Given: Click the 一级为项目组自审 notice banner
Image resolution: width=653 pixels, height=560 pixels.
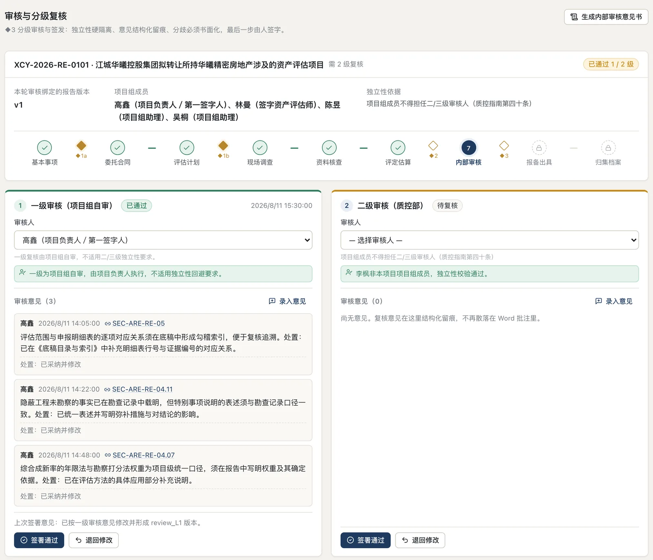Looking at the screenshot, I should click(x=163, y=274).
